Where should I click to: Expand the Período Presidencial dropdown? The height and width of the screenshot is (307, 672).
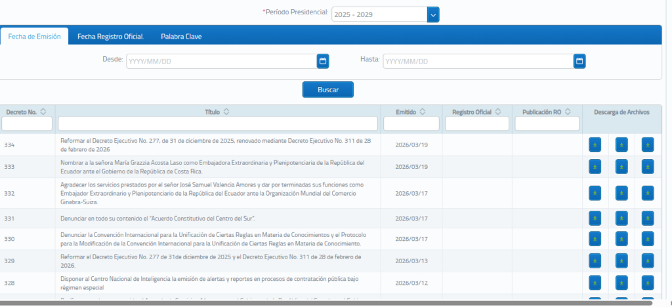pyautogui.click(x=433, y=14)
